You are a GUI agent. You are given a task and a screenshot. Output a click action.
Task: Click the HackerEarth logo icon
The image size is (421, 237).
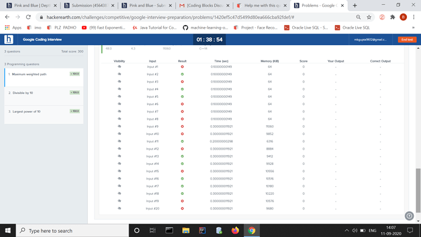tap(9, 40)
